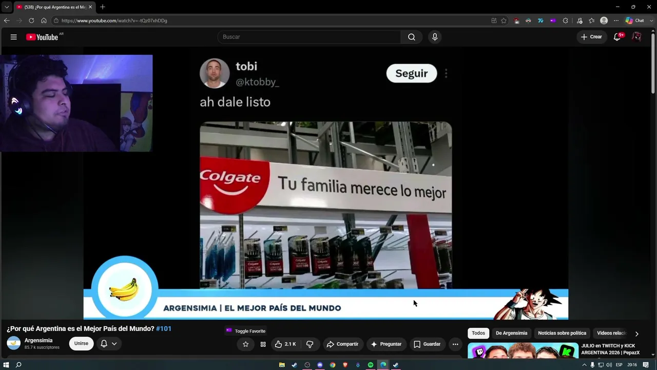Click inside the Buscar search field
The height and width of the screenshot is (370, 657).
tap(309, 37)
